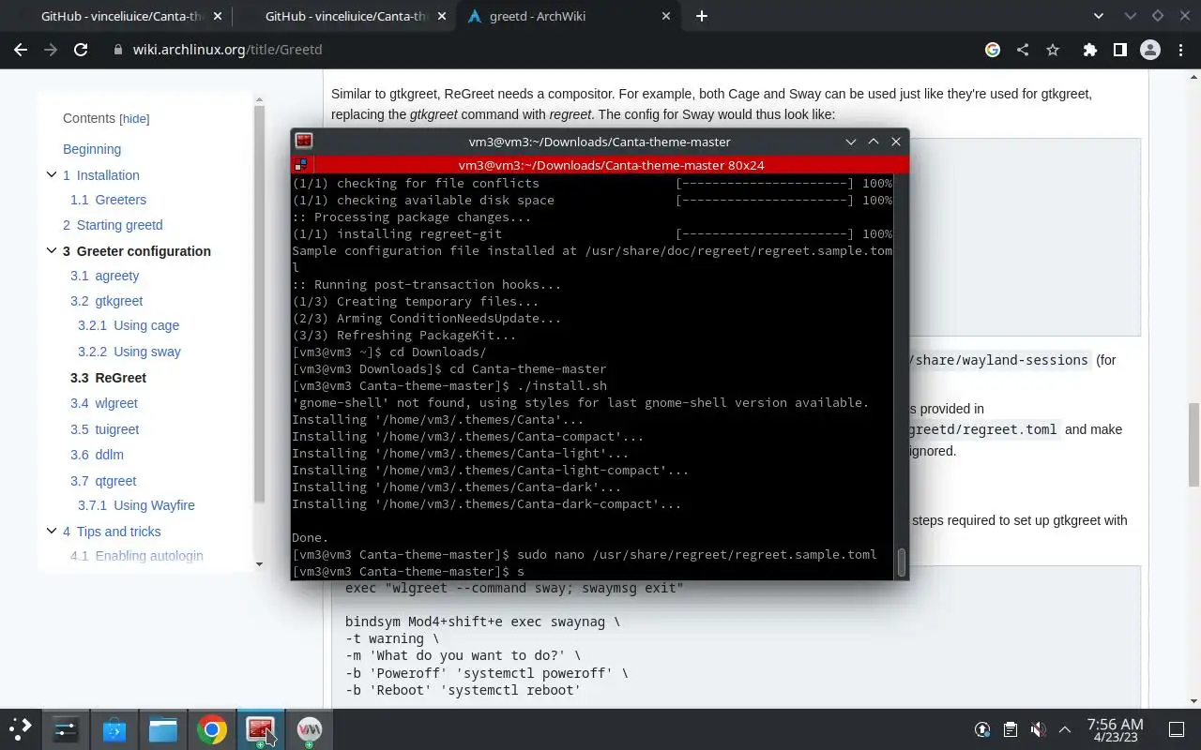This screenshot has height=750, width=1201.
Task: Select 3.3 ReGreet in contents
Action: click(108, 378)
